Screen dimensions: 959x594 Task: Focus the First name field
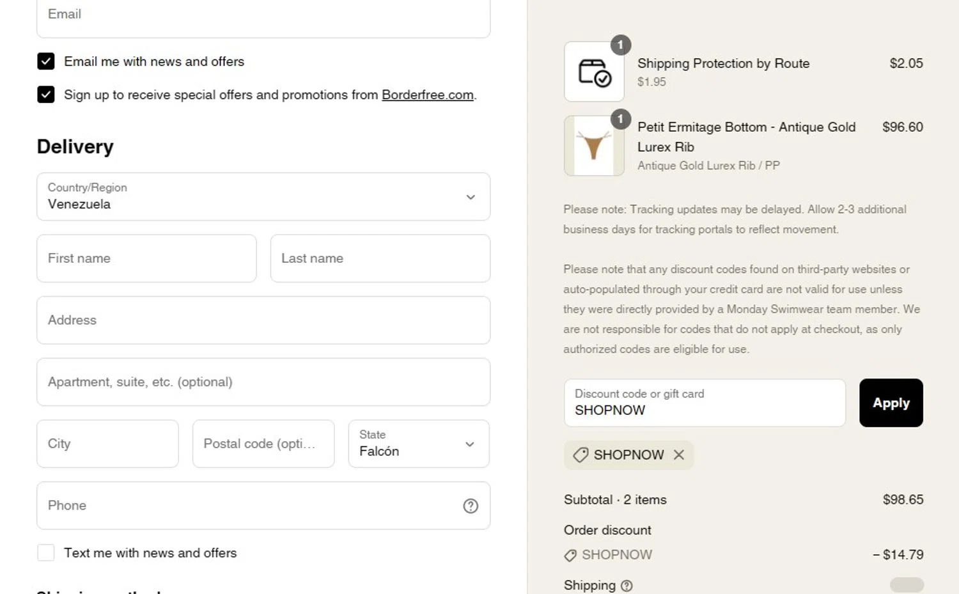[x=146, y=258]
